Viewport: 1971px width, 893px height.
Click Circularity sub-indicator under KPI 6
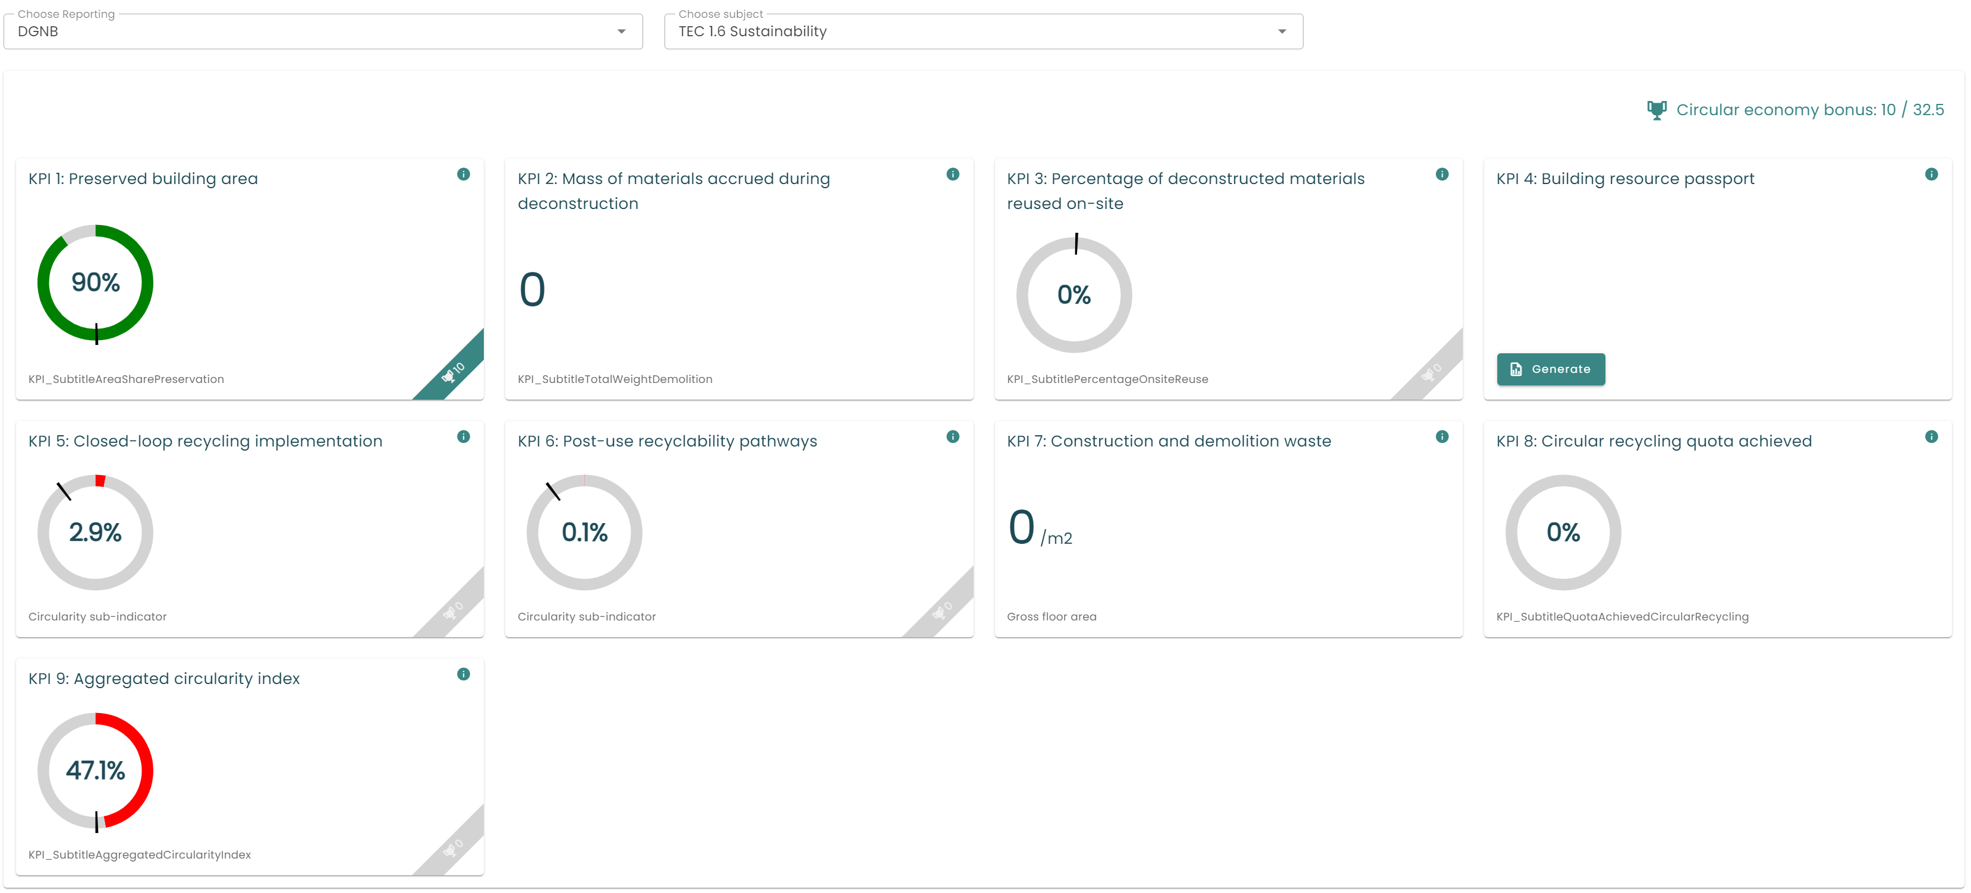587,617
